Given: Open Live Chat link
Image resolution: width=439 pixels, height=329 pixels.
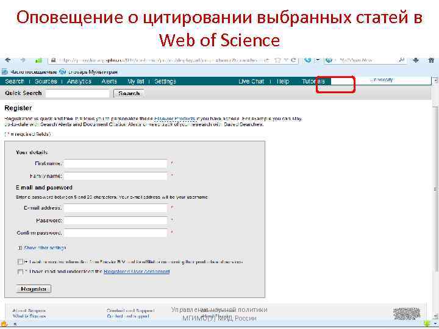Looking at the screenshot, I should tap(251, 82).
